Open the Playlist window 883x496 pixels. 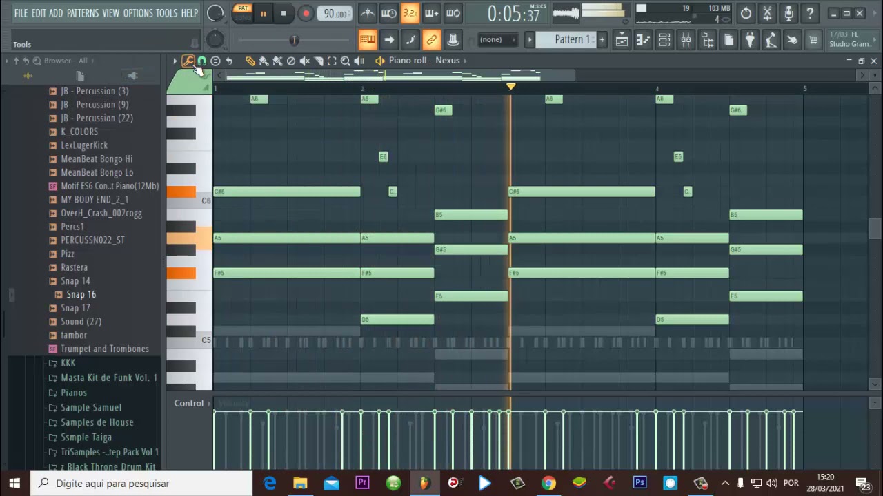coord(622,40)
